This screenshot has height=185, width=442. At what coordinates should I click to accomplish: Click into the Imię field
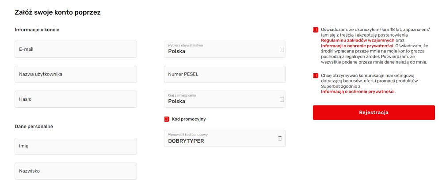click(x=76, y=146)
